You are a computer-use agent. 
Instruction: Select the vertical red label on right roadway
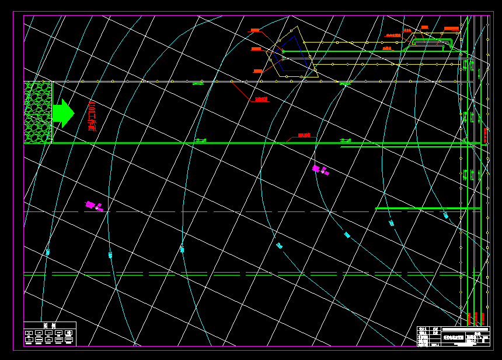[x=485, y=135]
